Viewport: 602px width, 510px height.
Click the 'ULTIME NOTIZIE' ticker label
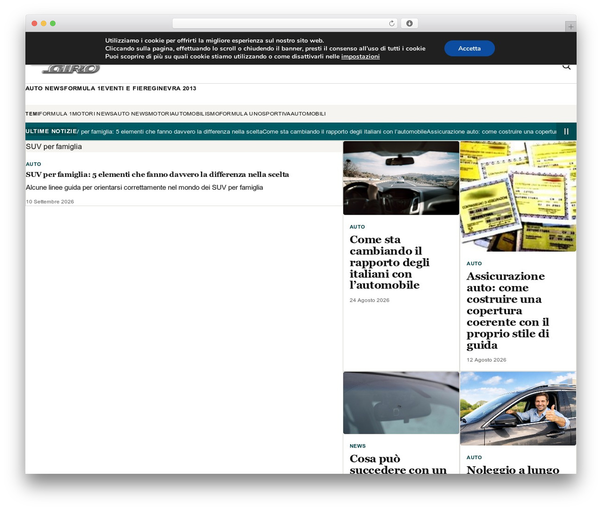coord(51,131)
